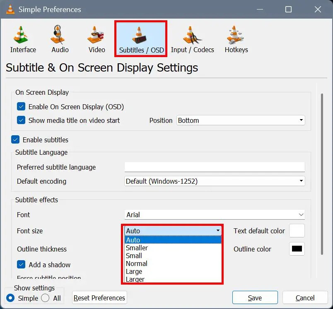
Task: Pick the Text default color swatch
Action: click(297, 230)
